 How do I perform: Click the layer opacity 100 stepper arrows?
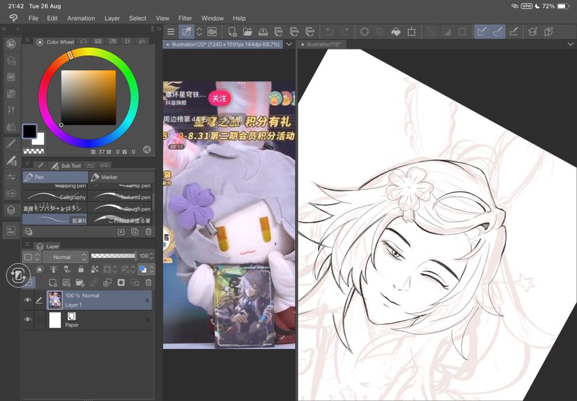coord(151,256)
